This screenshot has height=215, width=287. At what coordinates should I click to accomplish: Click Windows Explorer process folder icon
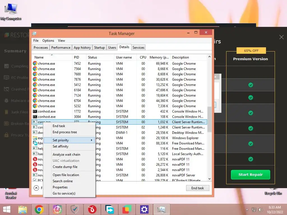(35, 138)
